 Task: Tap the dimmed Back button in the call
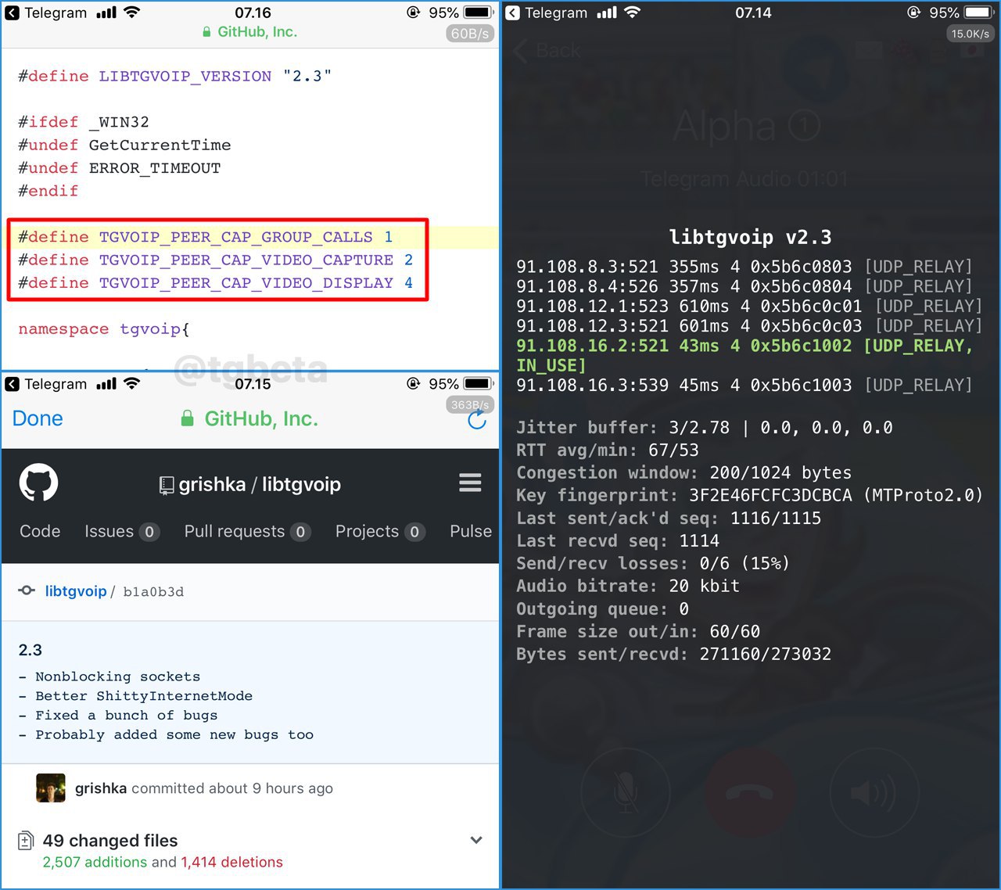[x=548, y=51]
